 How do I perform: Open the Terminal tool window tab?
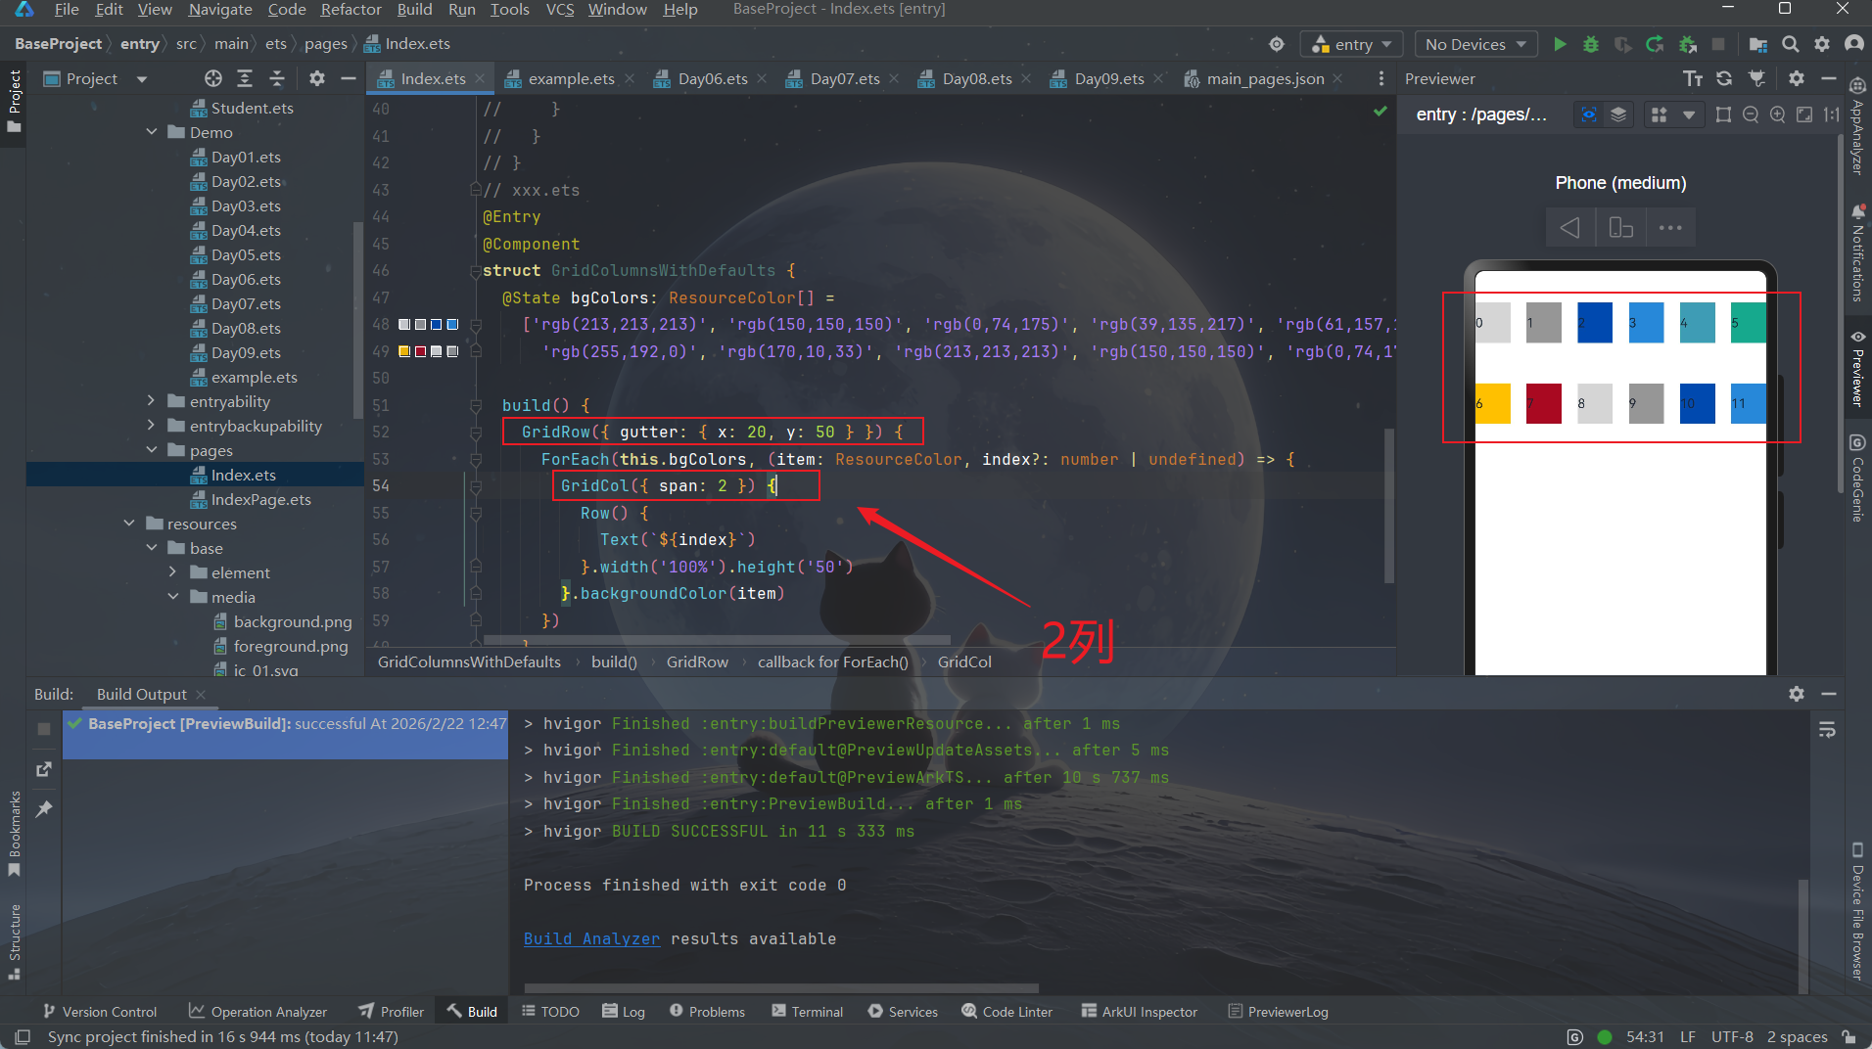point(807,1012)
